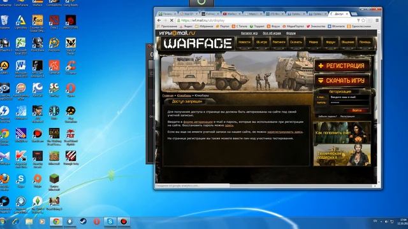Viewport: 408px width, 229px height.
Task: Open the Skype desktop shortcut
Action: 21,181
